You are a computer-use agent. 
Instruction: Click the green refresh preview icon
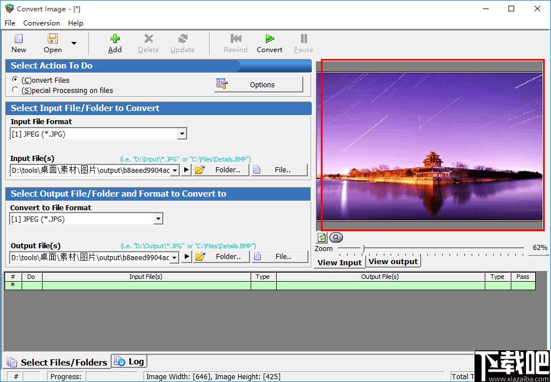321,238
